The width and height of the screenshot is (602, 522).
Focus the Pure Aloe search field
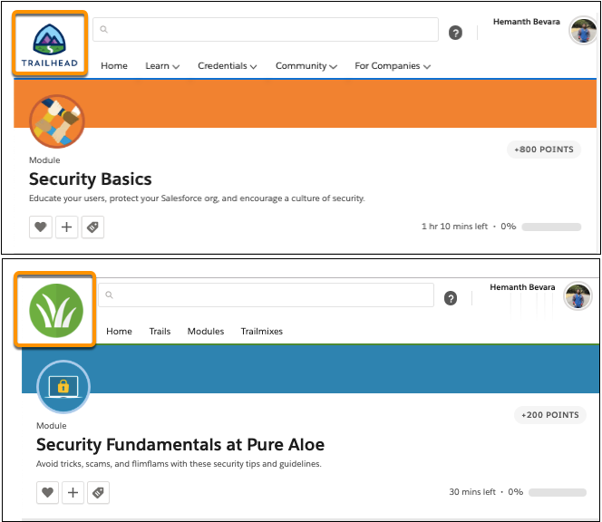[x=266, y=295]
